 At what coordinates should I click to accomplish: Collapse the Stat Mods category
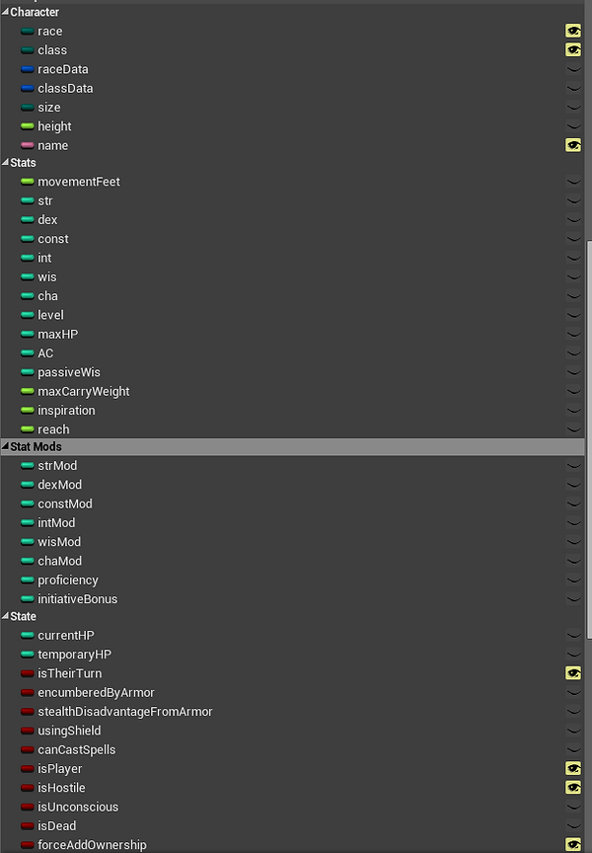click(5, 446)
